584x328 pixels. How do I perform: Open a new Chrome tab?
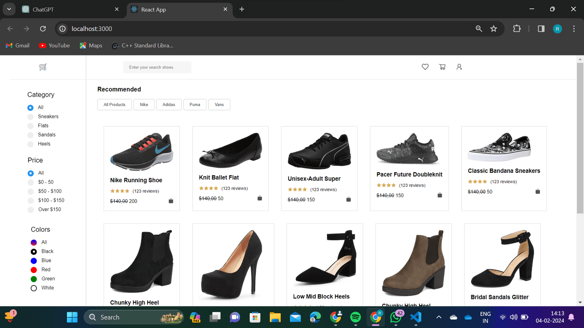242,9
